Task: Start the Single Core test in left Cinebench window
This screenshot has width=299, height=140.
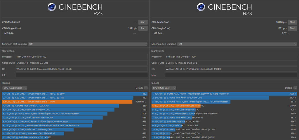Action: coord(143,28)
